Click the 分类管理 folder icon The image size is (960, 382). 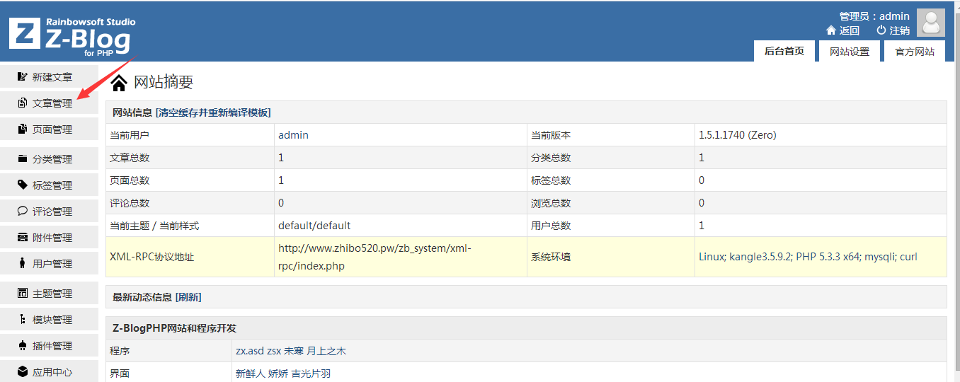point(23,159)
